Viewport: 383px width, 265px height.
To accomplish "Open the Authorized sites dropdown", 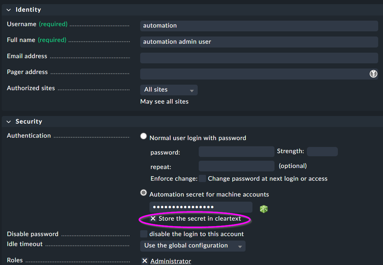I will [x=169, y=90].
